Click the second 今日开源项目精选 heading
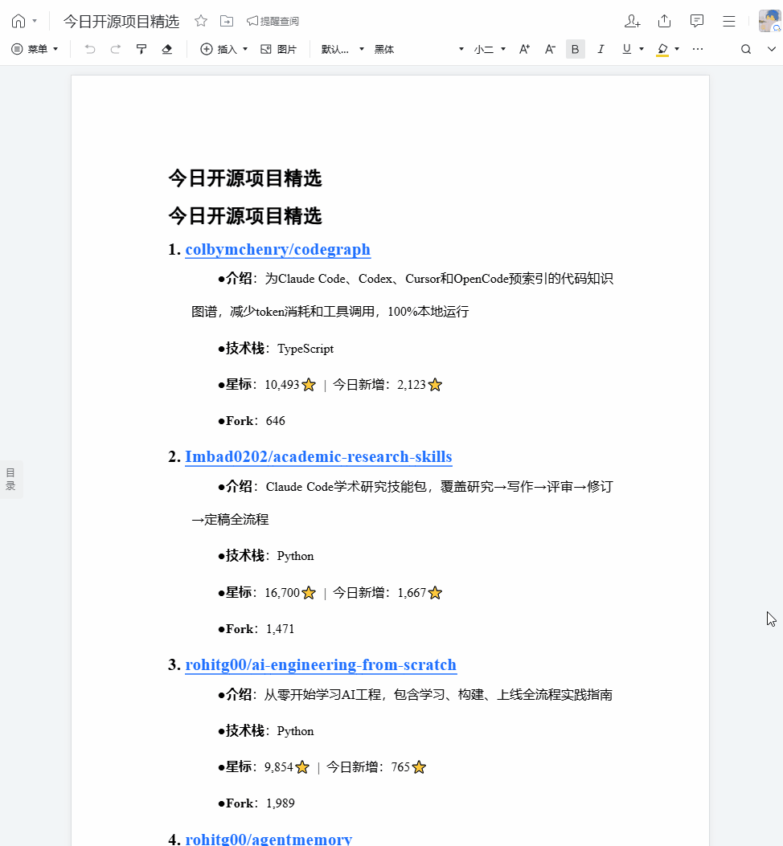 point(245,216)
